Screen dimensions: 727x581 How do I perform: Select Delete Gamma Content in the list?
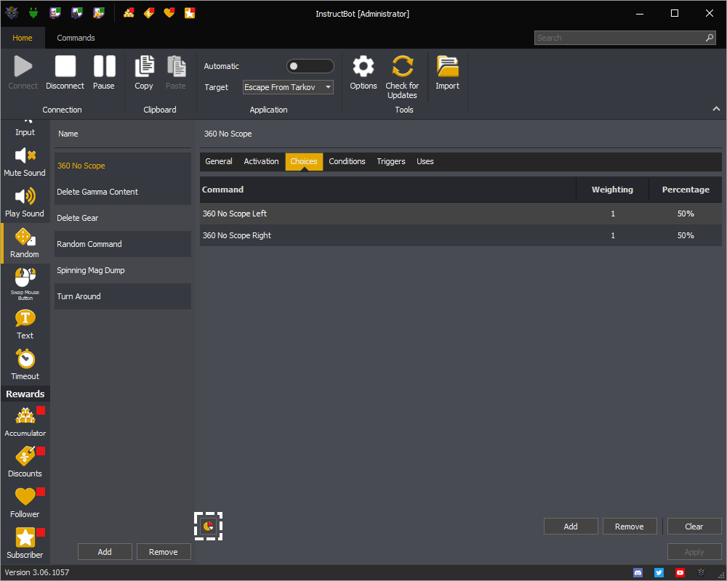point(122,192)
